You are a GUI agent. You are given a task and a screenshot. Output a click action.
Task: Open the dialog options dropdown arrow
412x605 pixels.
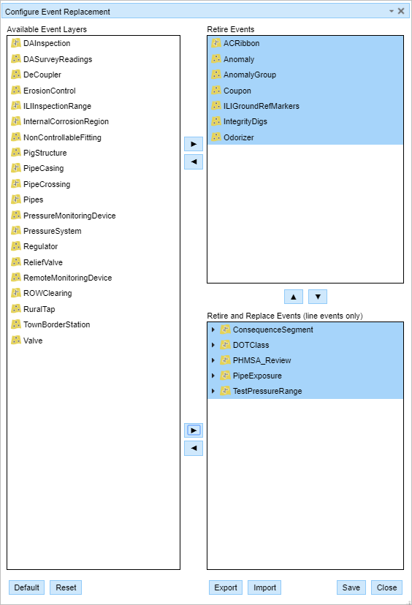(x=392, y=11)
